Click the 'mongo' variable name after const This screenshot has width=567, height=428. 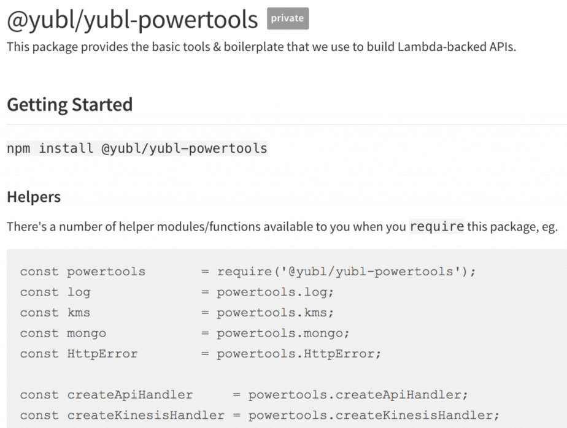coord(87,334)
